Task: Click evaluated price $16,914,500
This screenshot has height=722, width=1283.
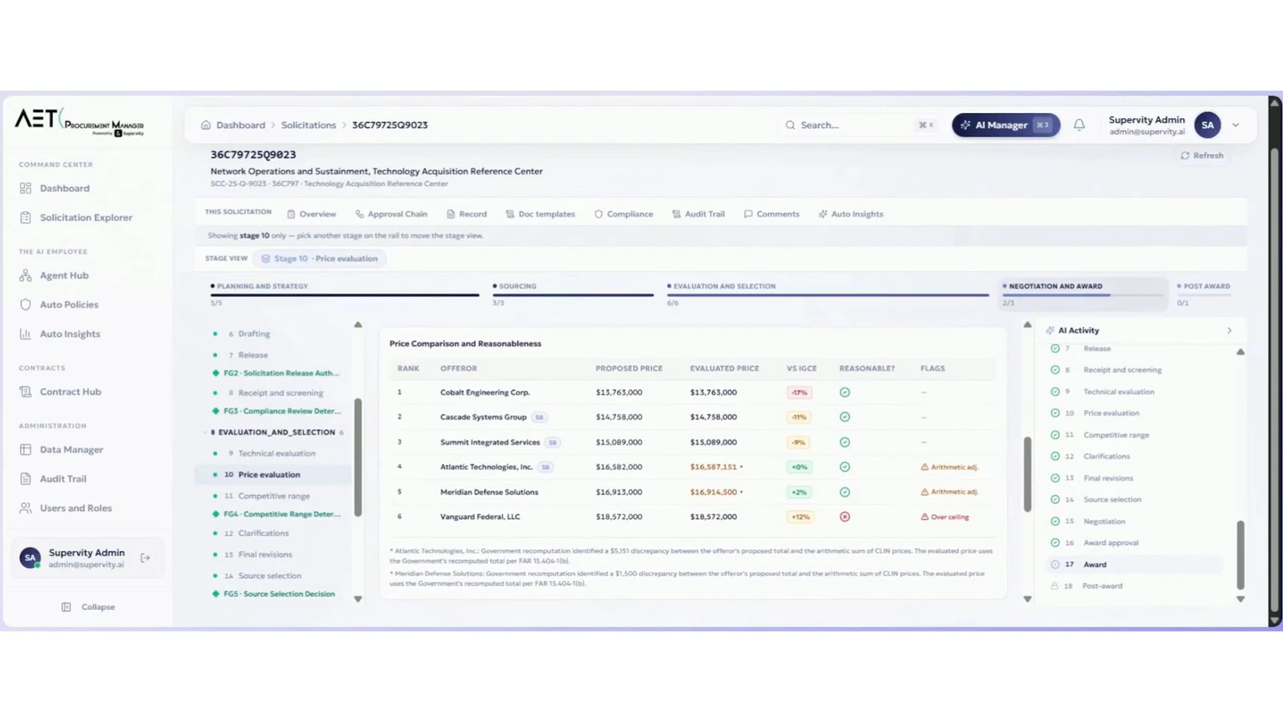Action: 714,492
